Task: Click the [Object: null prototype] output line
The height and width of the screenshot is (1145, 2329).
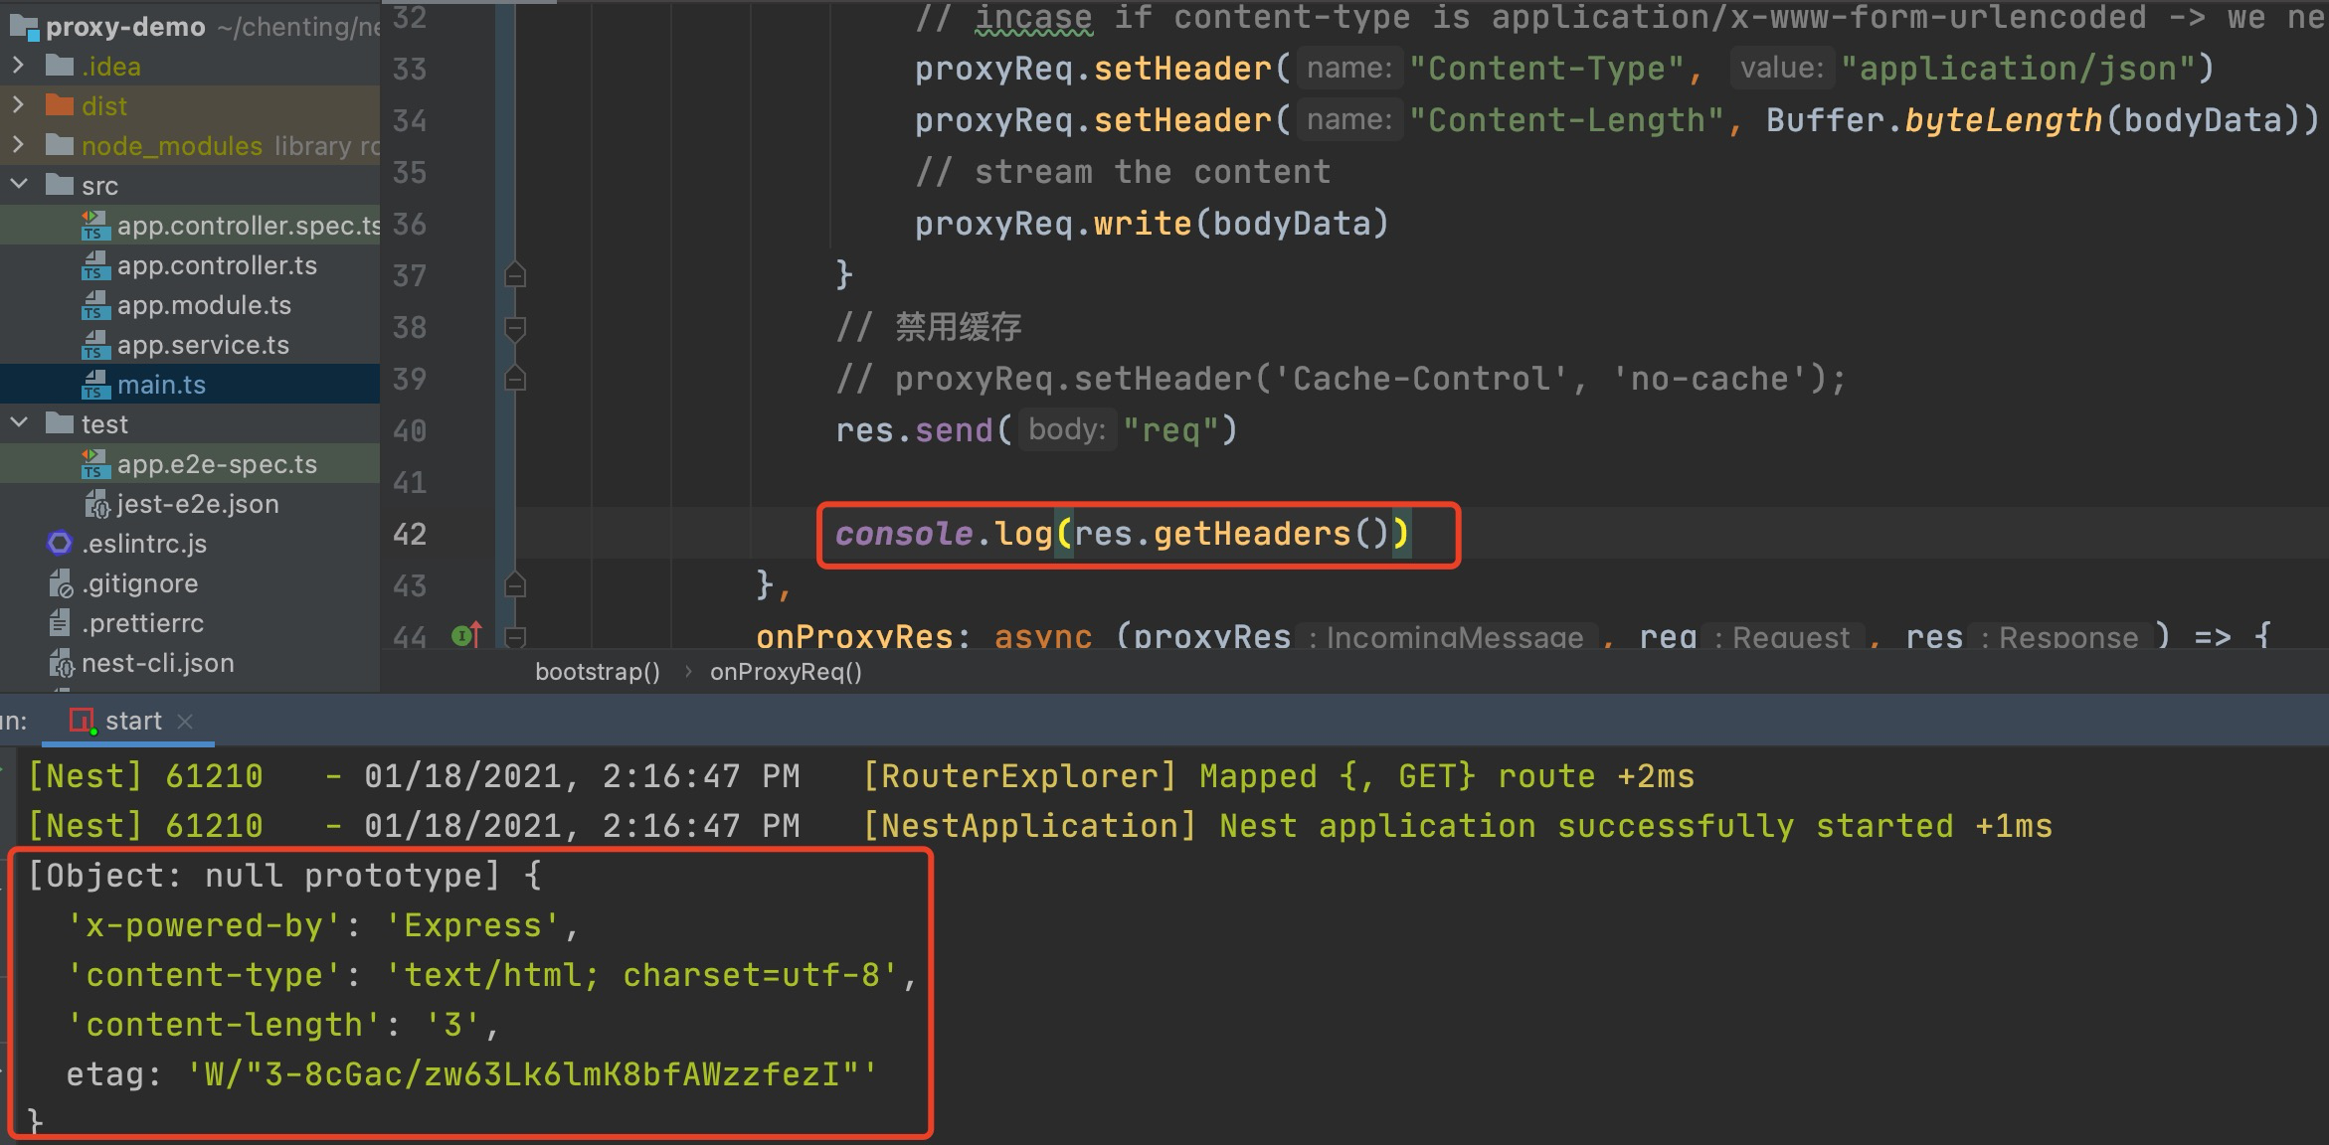Action: click(284, 876)
